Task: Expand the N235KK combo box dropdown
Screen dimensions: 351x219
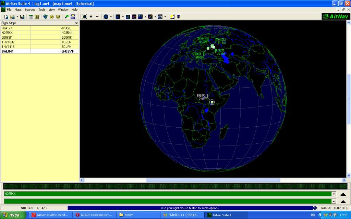Action: [334, 194]
